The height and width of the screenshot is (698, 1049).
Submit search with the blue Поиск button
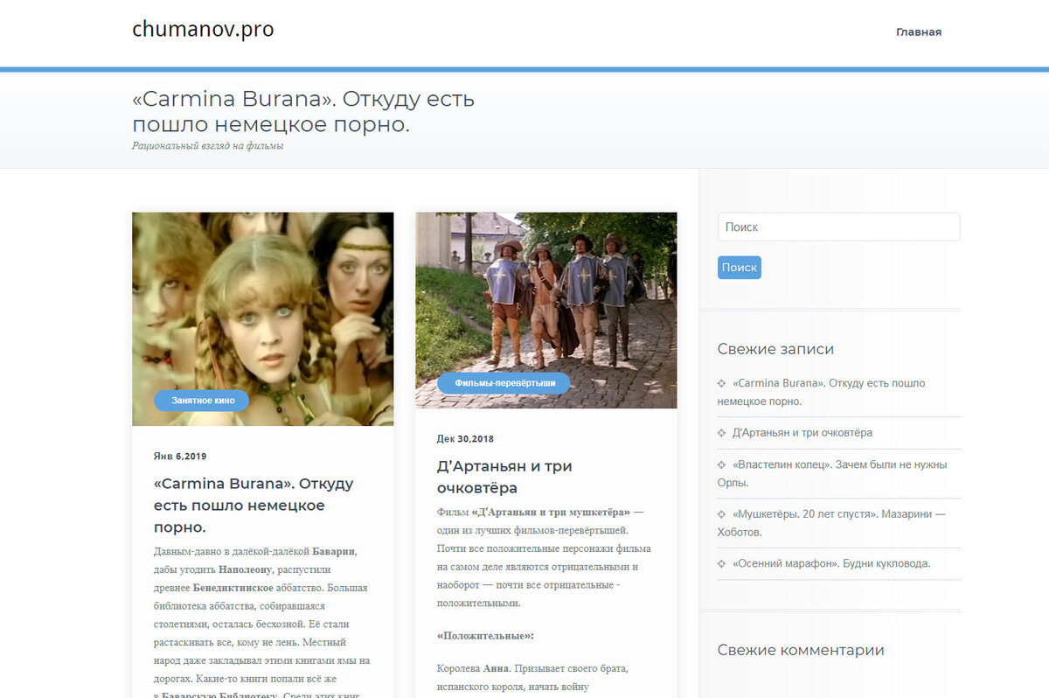740,268
